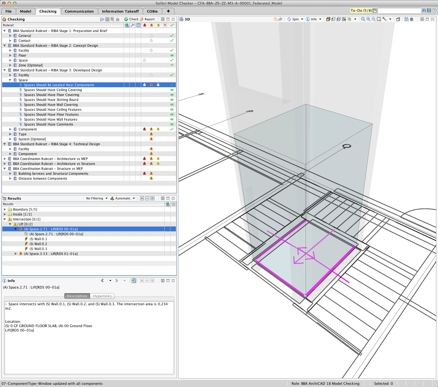Screen dimensions: 438x387
Task: Click the floor plan mode icon in 3D toolbar
Action: coord(407,19)
